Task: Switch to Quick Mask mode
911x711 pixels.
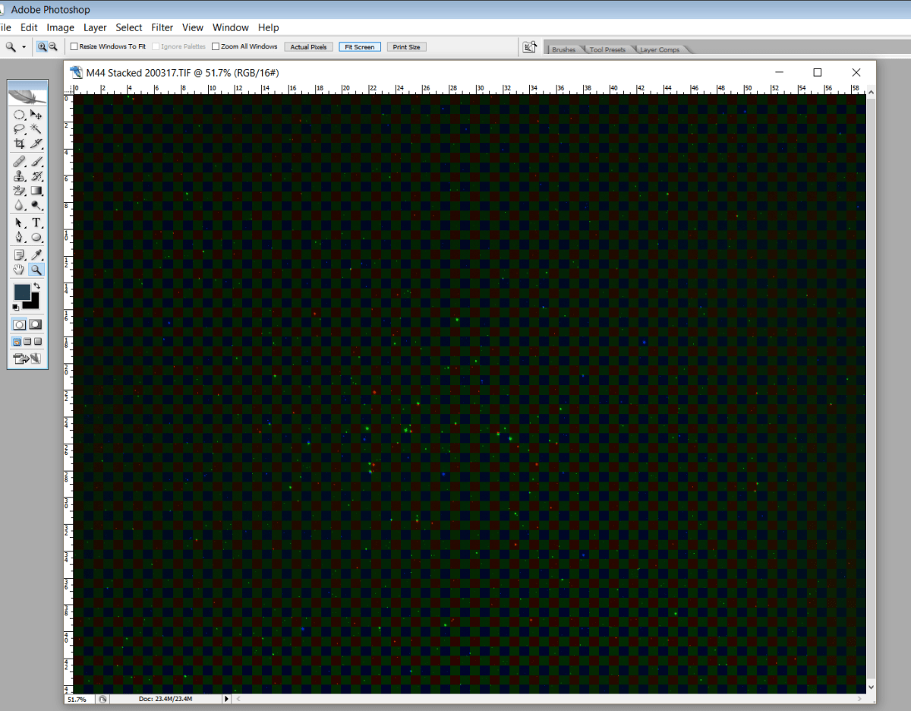Action: [36, 324]
